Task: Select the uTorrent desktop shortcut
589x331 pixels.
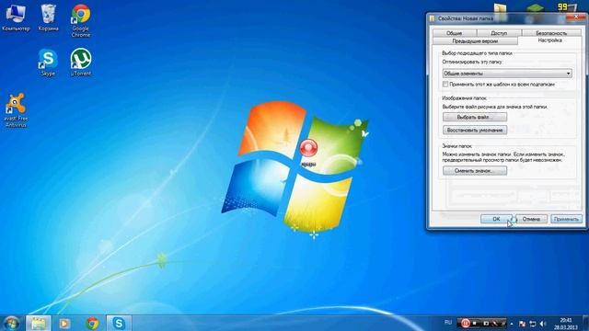Action: point(81,63)
